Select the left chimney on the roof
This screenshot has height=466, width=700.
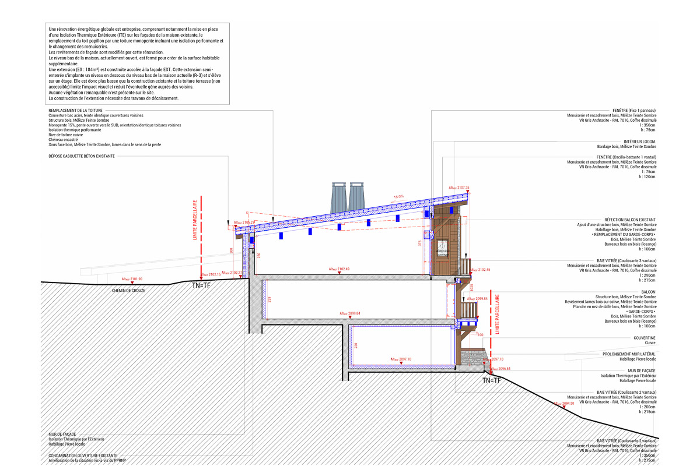pyautogui.click(x=338, y=198)
